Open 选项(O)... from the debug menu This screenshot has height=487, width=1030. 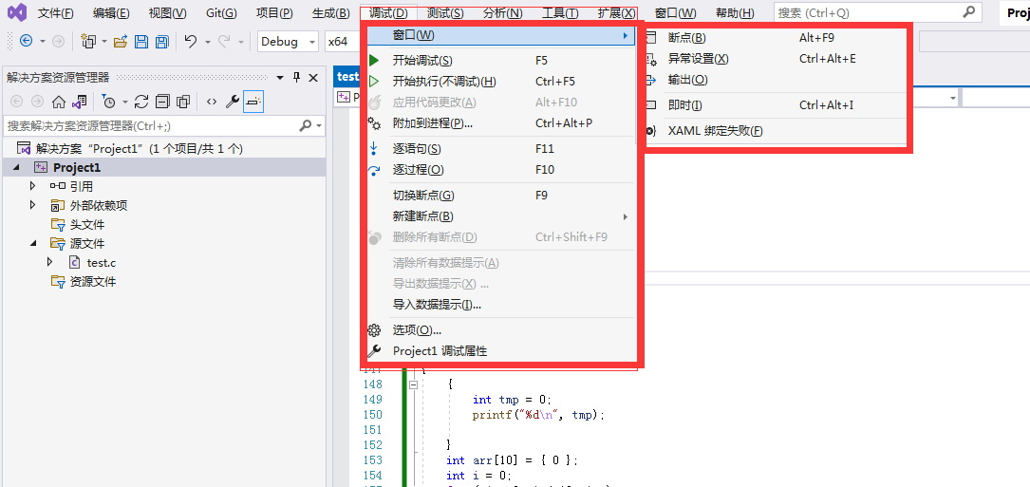(x=500, y=330)
